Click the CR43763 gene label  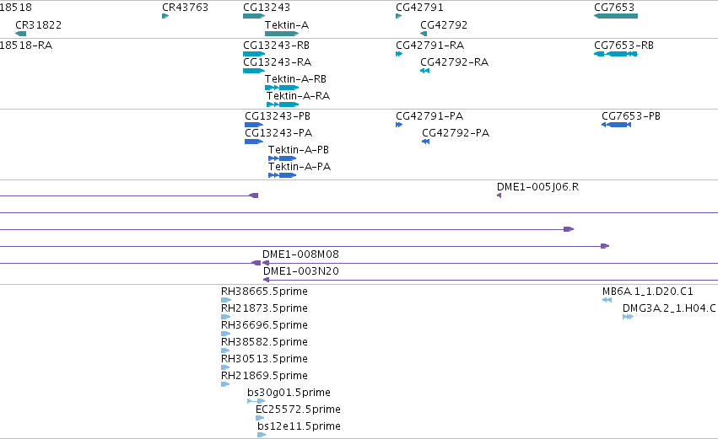tap(185, 8)
